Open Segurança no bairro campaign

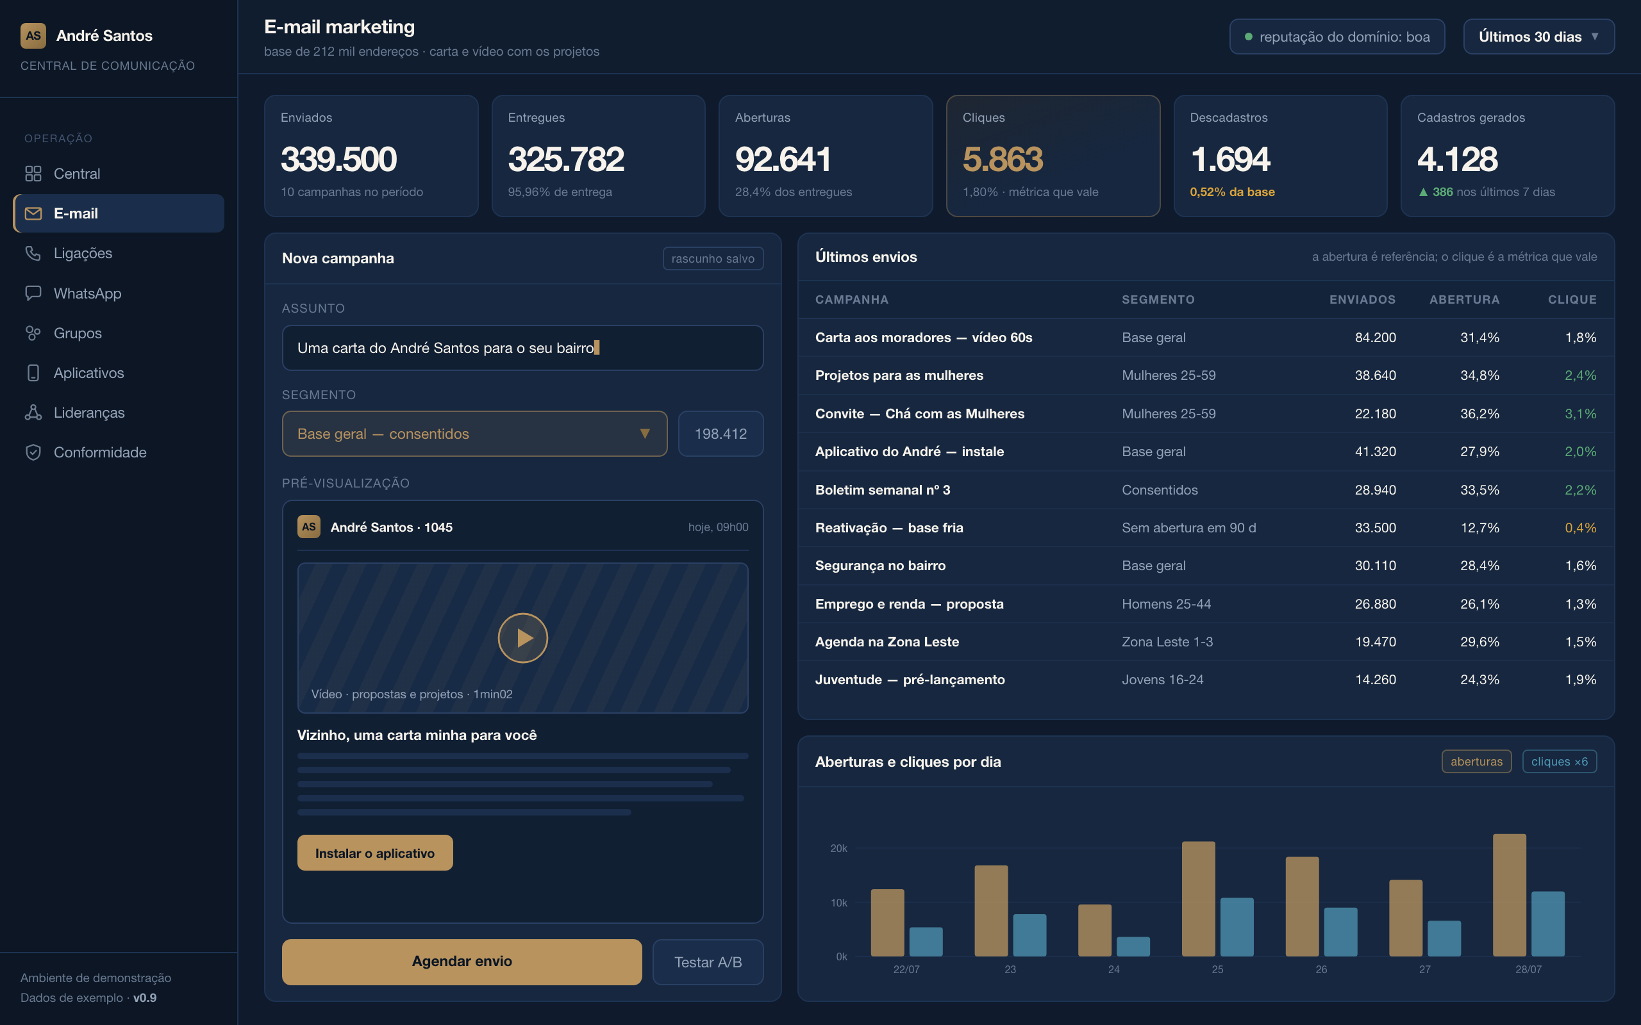point(1206,566)
